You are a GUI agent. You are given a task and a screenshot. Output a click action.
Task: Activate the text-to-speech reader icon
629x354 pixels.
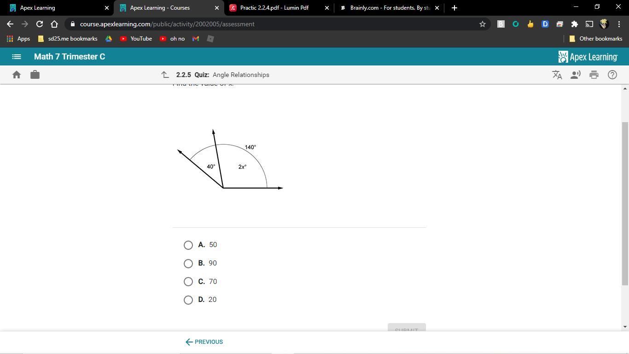pyautogui.click(x=576, y=75)
